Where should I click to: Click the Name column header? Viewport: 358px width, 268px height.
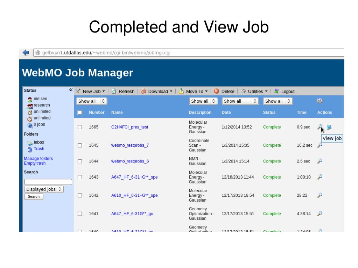tap(117, 113)
